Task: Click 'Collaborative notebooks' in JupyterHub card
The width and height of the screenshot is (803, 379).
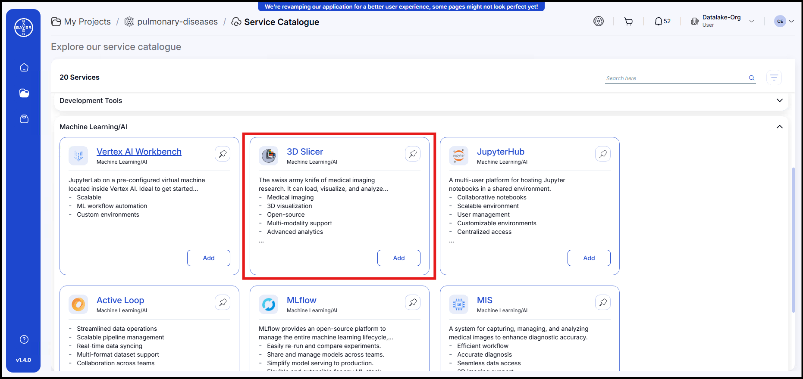Action: [x=492, y=197]
